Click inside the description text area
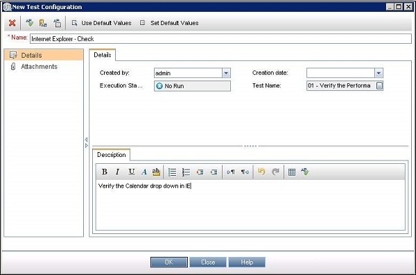Image resolution: width=416 pixels, height=275 pixels. tap(250, 205)
